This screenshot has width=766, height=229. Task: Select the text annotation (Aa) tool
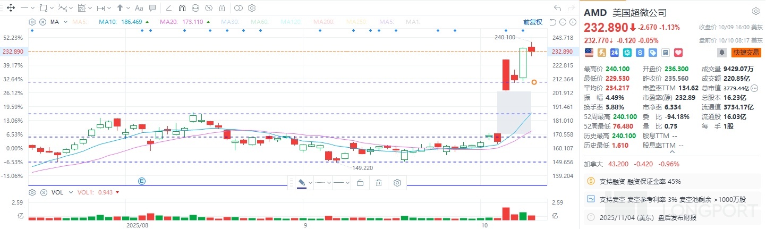[x=139, y=8]
